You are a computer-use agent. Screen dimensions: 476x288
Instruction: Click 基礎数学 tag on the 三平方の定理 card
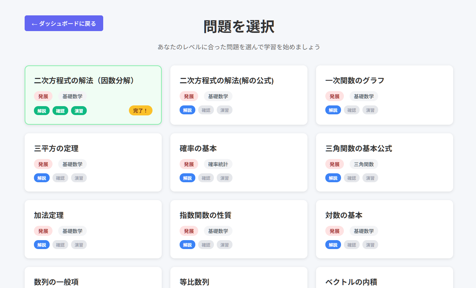tap(72, 164)
